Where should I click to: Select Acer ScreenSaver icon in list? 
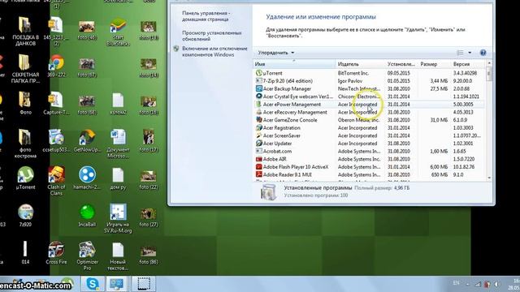click(259, 135)
